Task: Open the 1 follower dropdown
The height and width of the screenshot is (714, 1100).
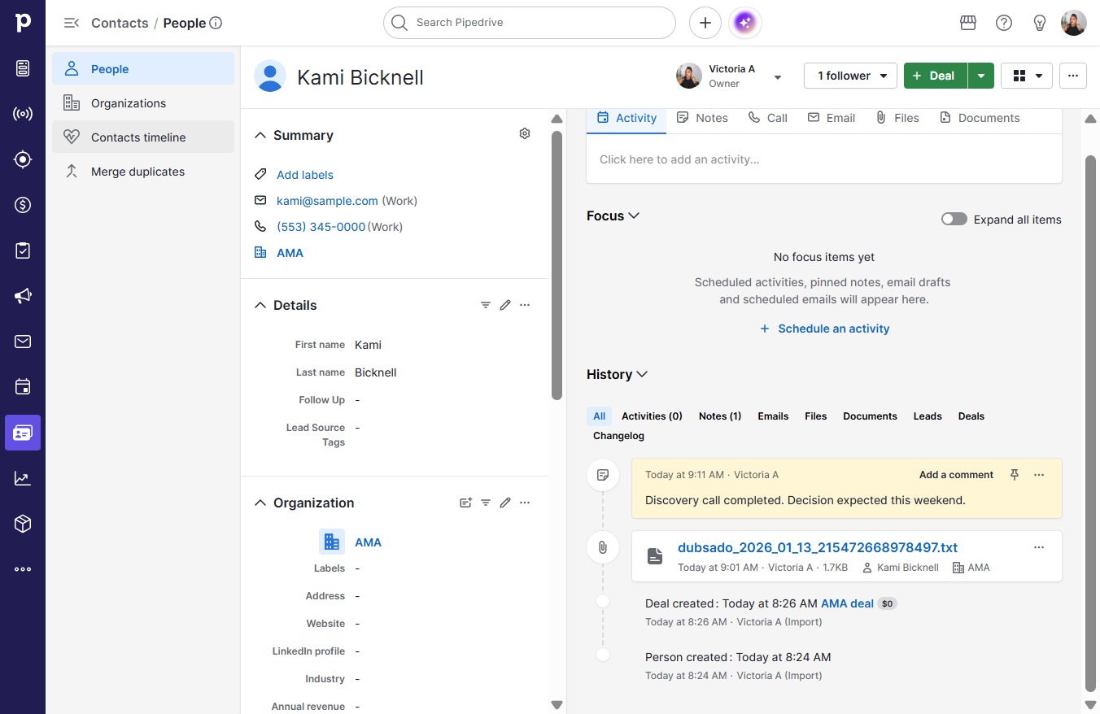Action: pyautogui.click(x=850, y=76)
